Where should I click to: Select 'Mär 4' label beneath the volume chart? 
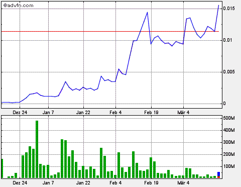click(183, 182)
